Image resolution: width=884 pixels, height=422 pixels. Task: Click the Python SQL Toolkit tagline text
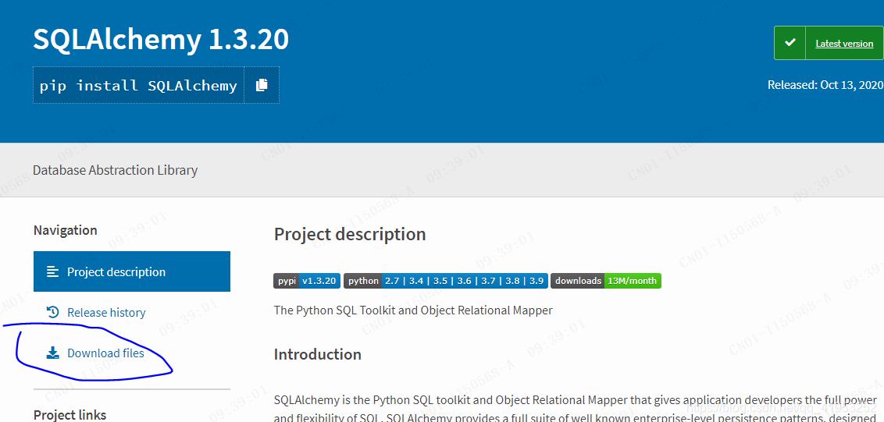pyautogui.click(x=413, y=310)
